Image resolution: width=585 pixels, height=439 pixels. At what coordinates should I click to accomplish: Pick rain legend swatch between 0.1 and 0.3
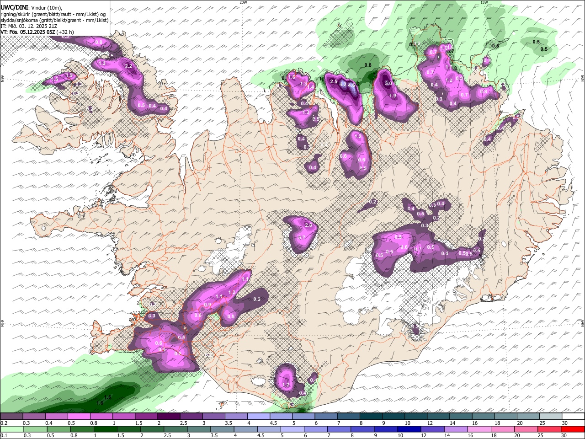point(11,429)
